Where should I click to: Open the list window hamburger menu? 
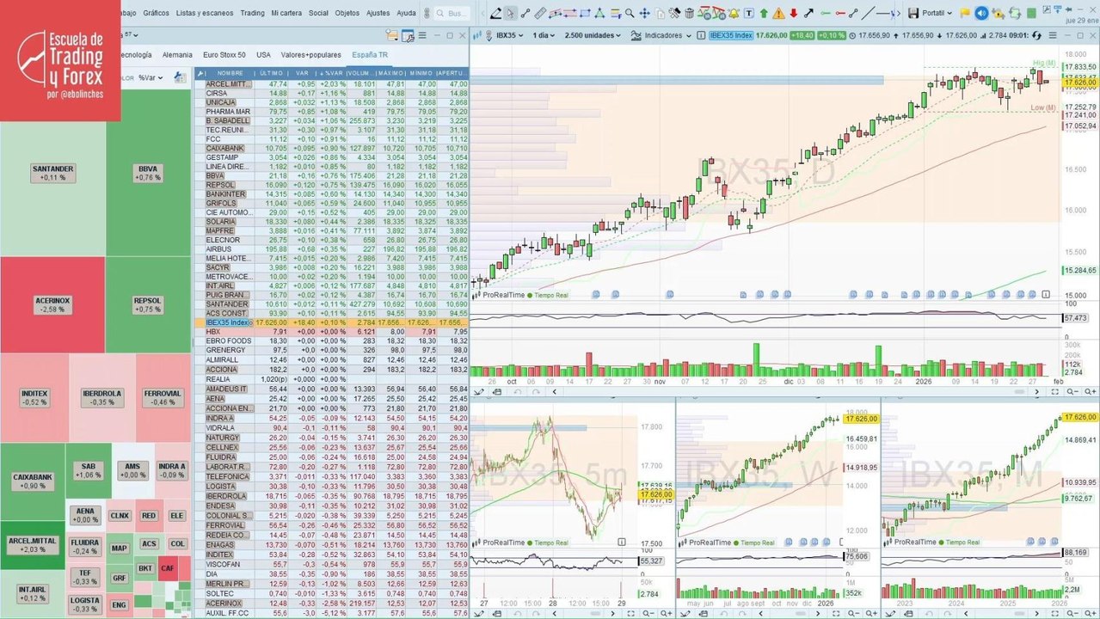coord(422,35)
